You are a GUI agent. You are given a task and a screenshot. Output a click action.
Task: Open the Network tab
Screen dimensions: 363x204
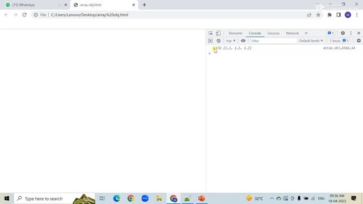point(292,33)
